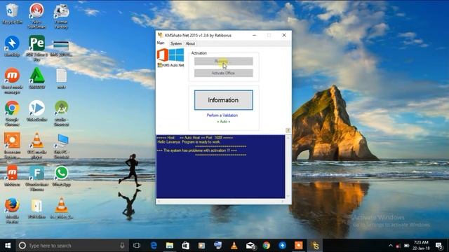Open Task View from the taskbar

(137, 246)
